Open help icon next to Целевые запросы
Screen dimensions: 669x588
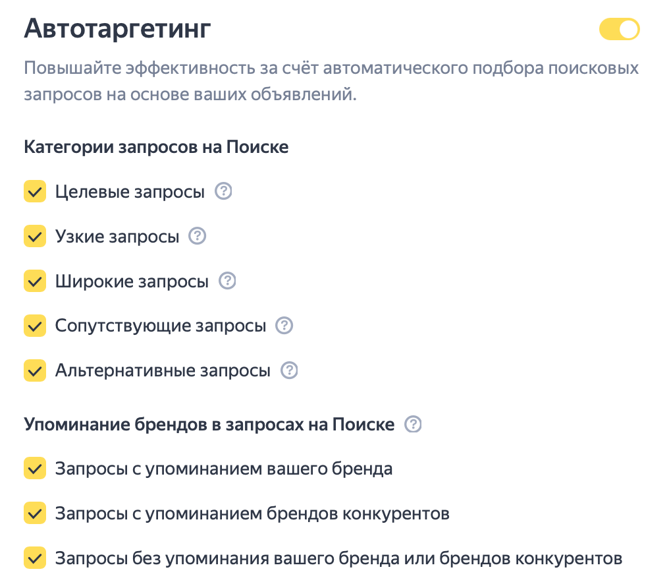point(224,192)
